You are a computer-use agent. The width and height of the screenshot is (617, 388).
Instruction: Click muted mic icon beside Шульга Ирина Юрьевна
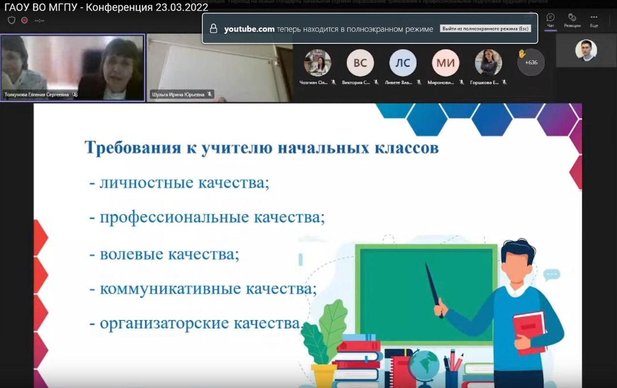[210, 95]
